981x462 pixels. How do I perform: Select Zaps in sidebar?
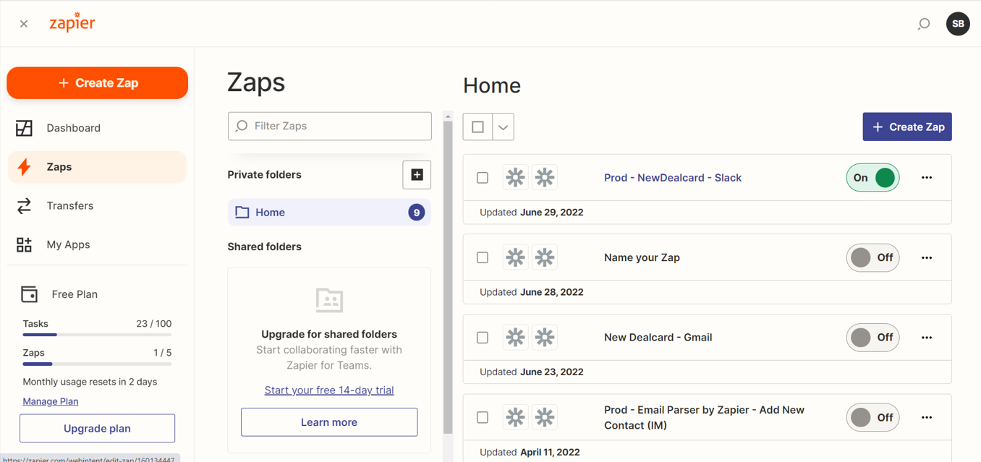point(97,167)
